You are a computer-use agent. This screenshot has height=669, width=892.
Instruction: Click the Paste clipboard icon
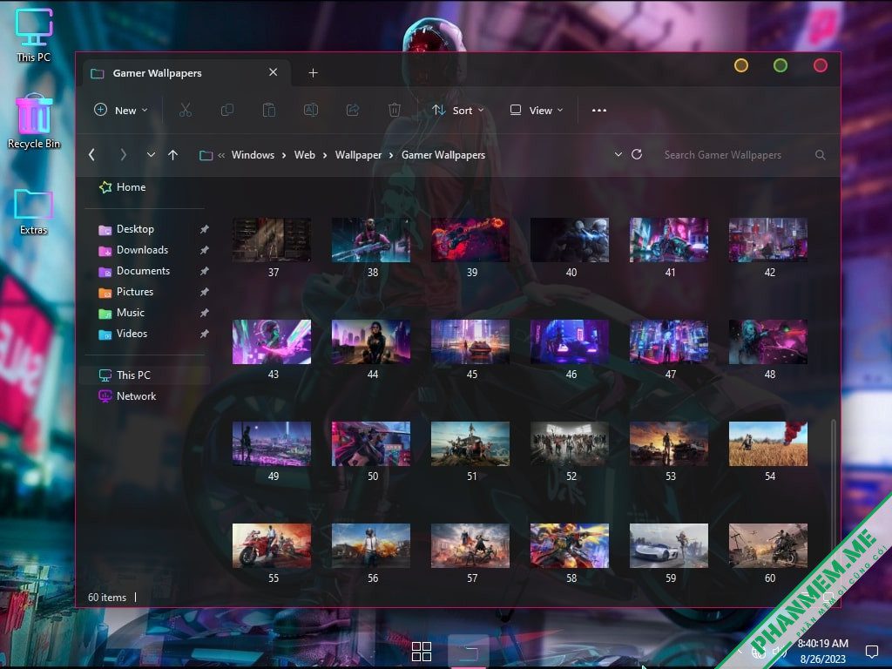[268, 110]
